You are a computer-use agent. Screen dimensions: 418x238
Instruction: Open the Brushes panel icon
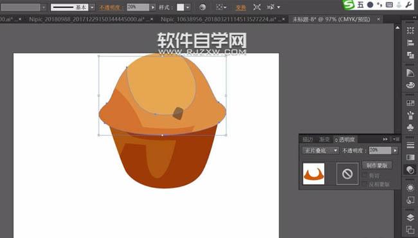tap(410, 115)
